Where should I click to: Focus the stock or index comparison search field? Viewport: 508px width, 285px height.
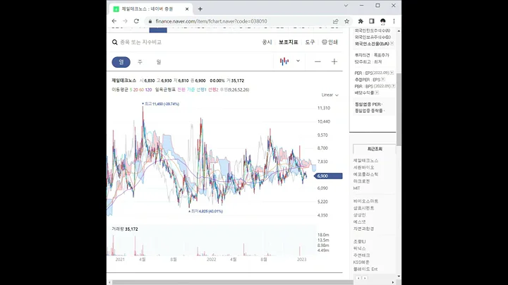(x=140, y=42)
